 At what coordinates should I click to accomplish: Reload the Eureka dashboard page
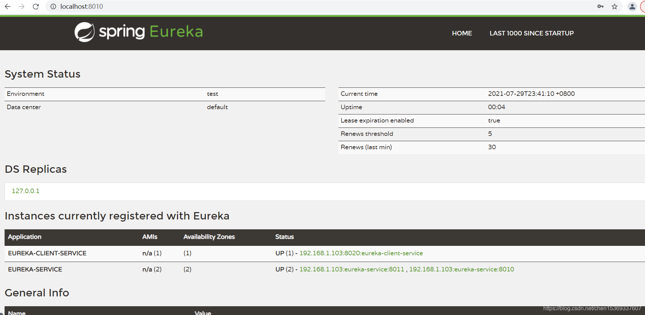click(36, 6)
